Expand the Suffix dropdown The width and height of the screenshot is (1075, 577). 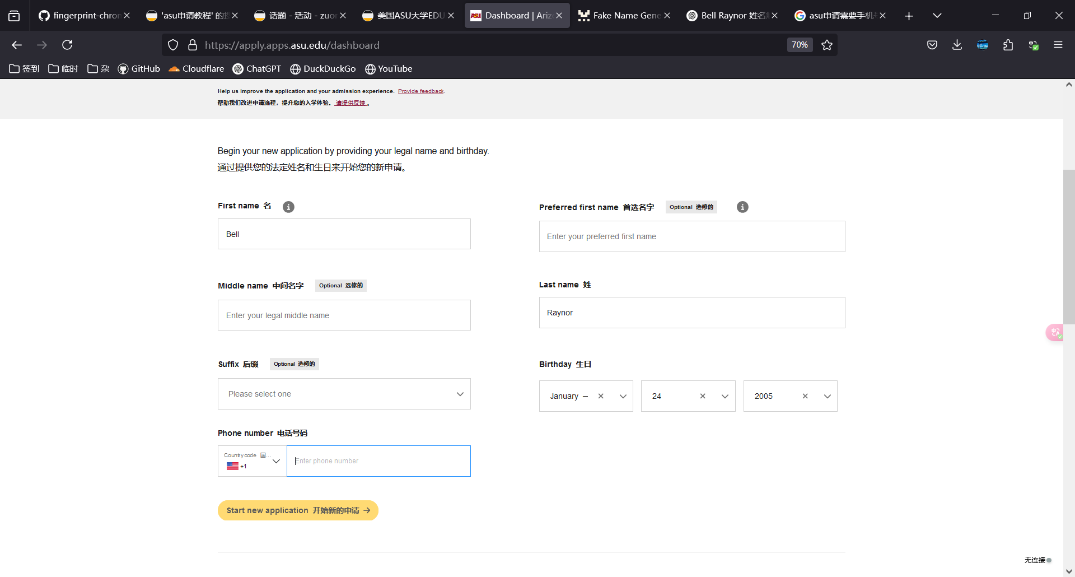(344, 394)
